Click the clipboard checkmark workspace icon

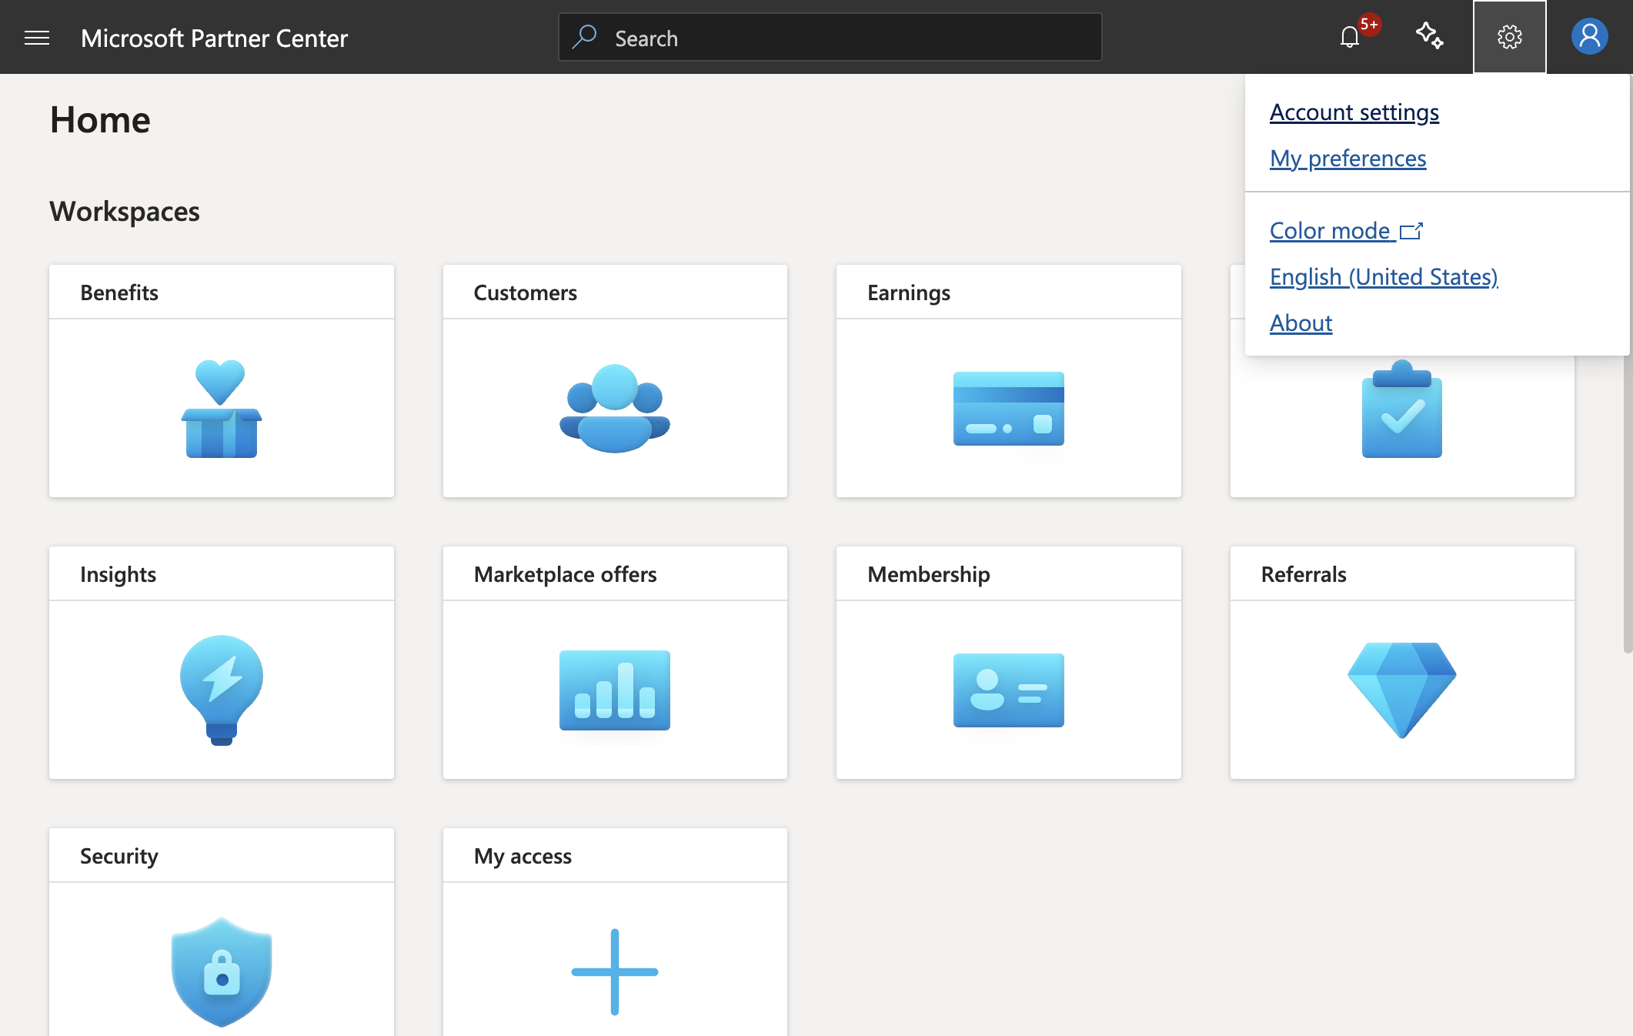click(x=1402, y=409)
